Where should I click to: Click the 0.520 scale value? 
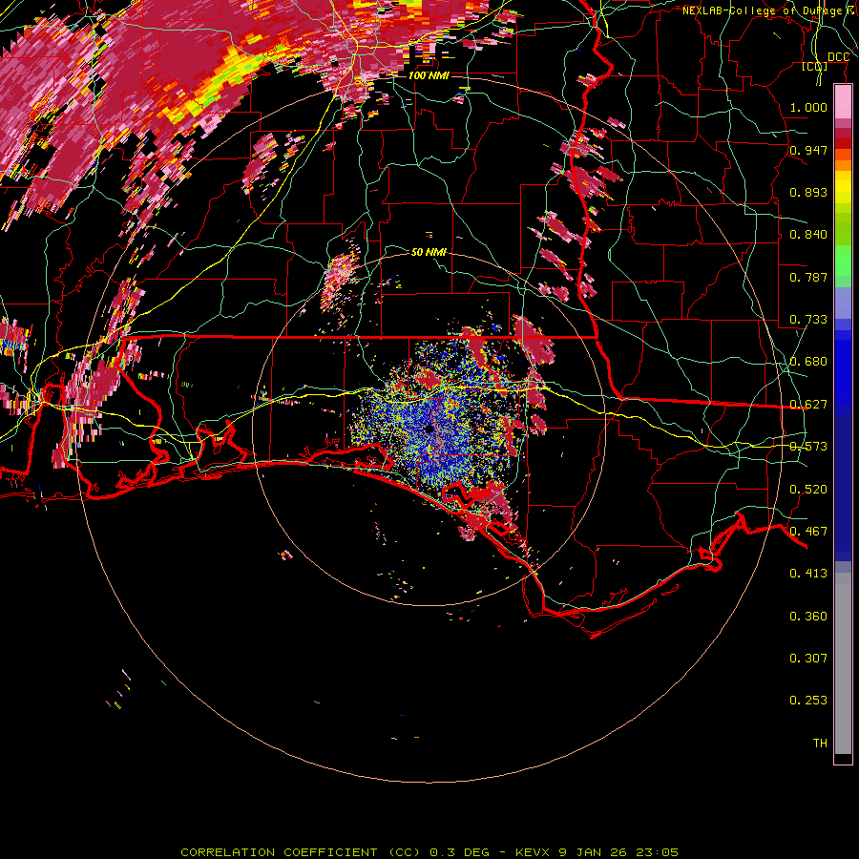click(808, 489)
